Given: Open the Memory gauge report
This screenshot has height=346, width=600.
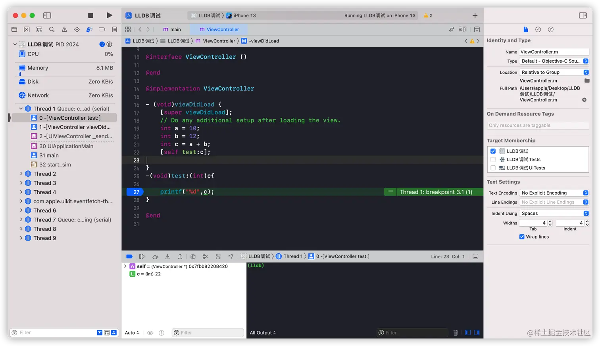Looking at the screenshot, I should tap(65, 68).
